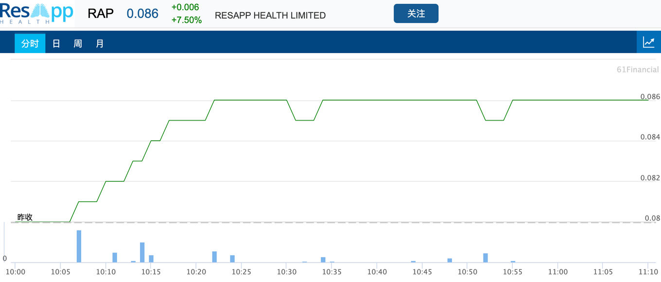Screen dimensions: 661x282
Task: Click the ResApp Health logo
Action: tap(36, 13)
